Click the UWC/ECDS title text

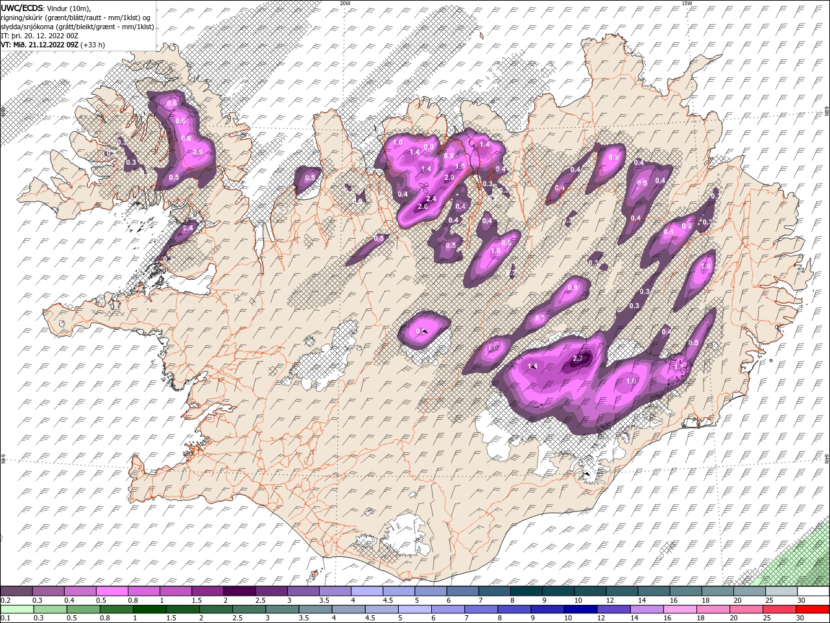pyautogui.click(x=22, y=7)
